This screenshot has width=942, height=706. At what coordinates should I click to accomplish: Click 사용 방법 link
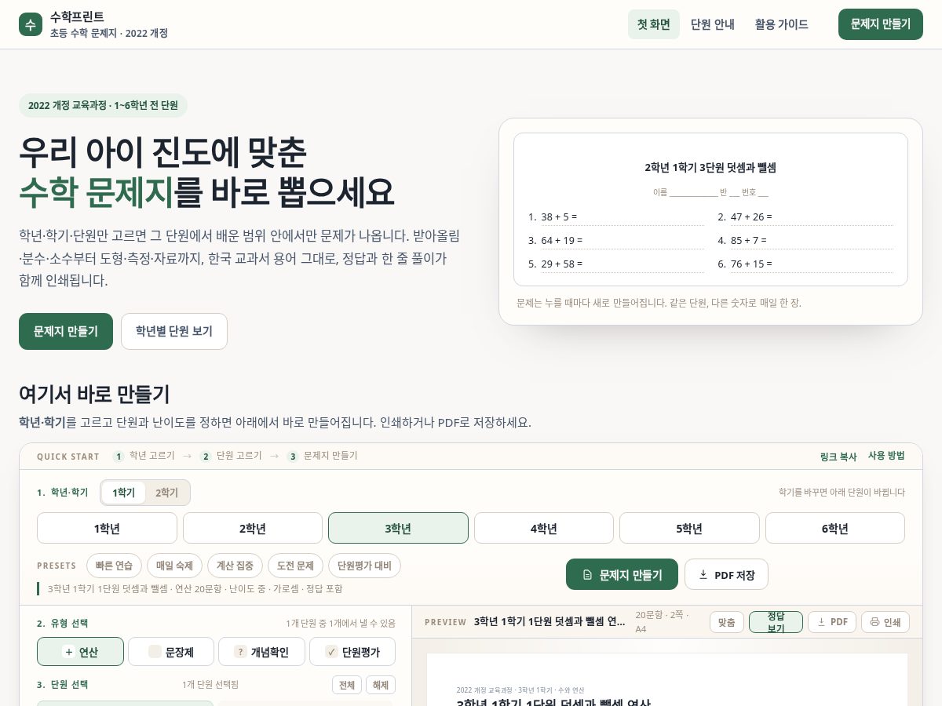click(x=886, y=456)
